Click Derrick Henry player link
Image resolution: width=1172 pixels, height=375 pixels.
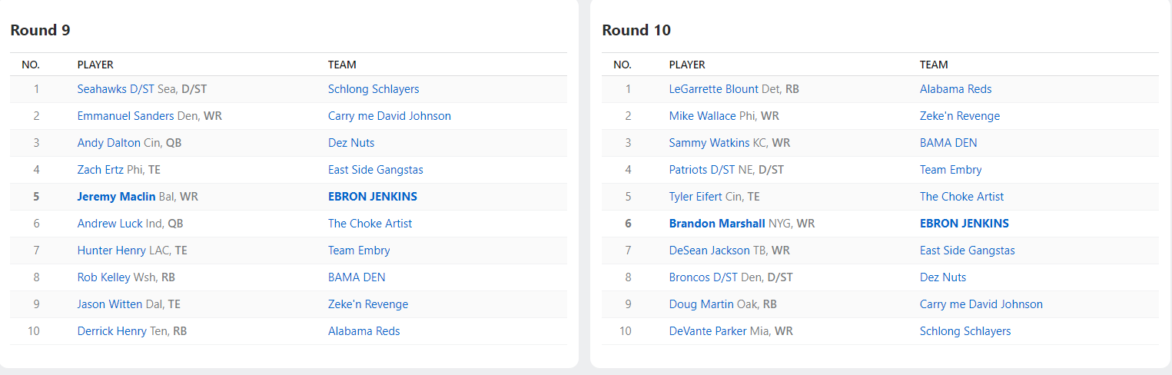tap(111, 331)
